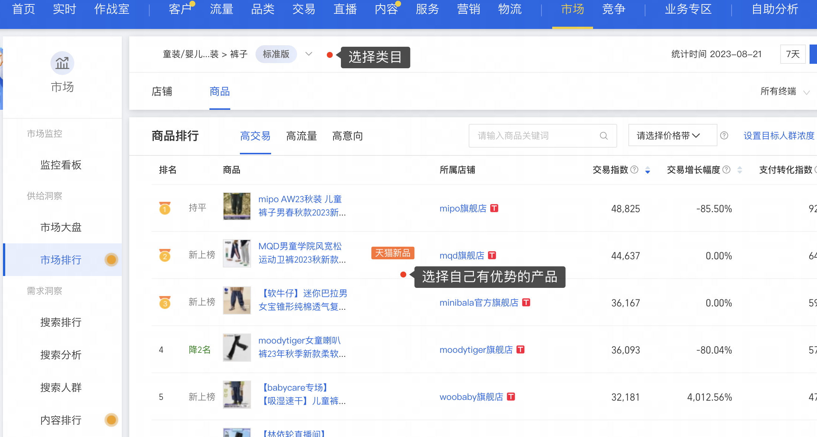Click Tmall badge next to minibala官方旗舰店
This screenshot has width=817, height=437.
point(526,302)
